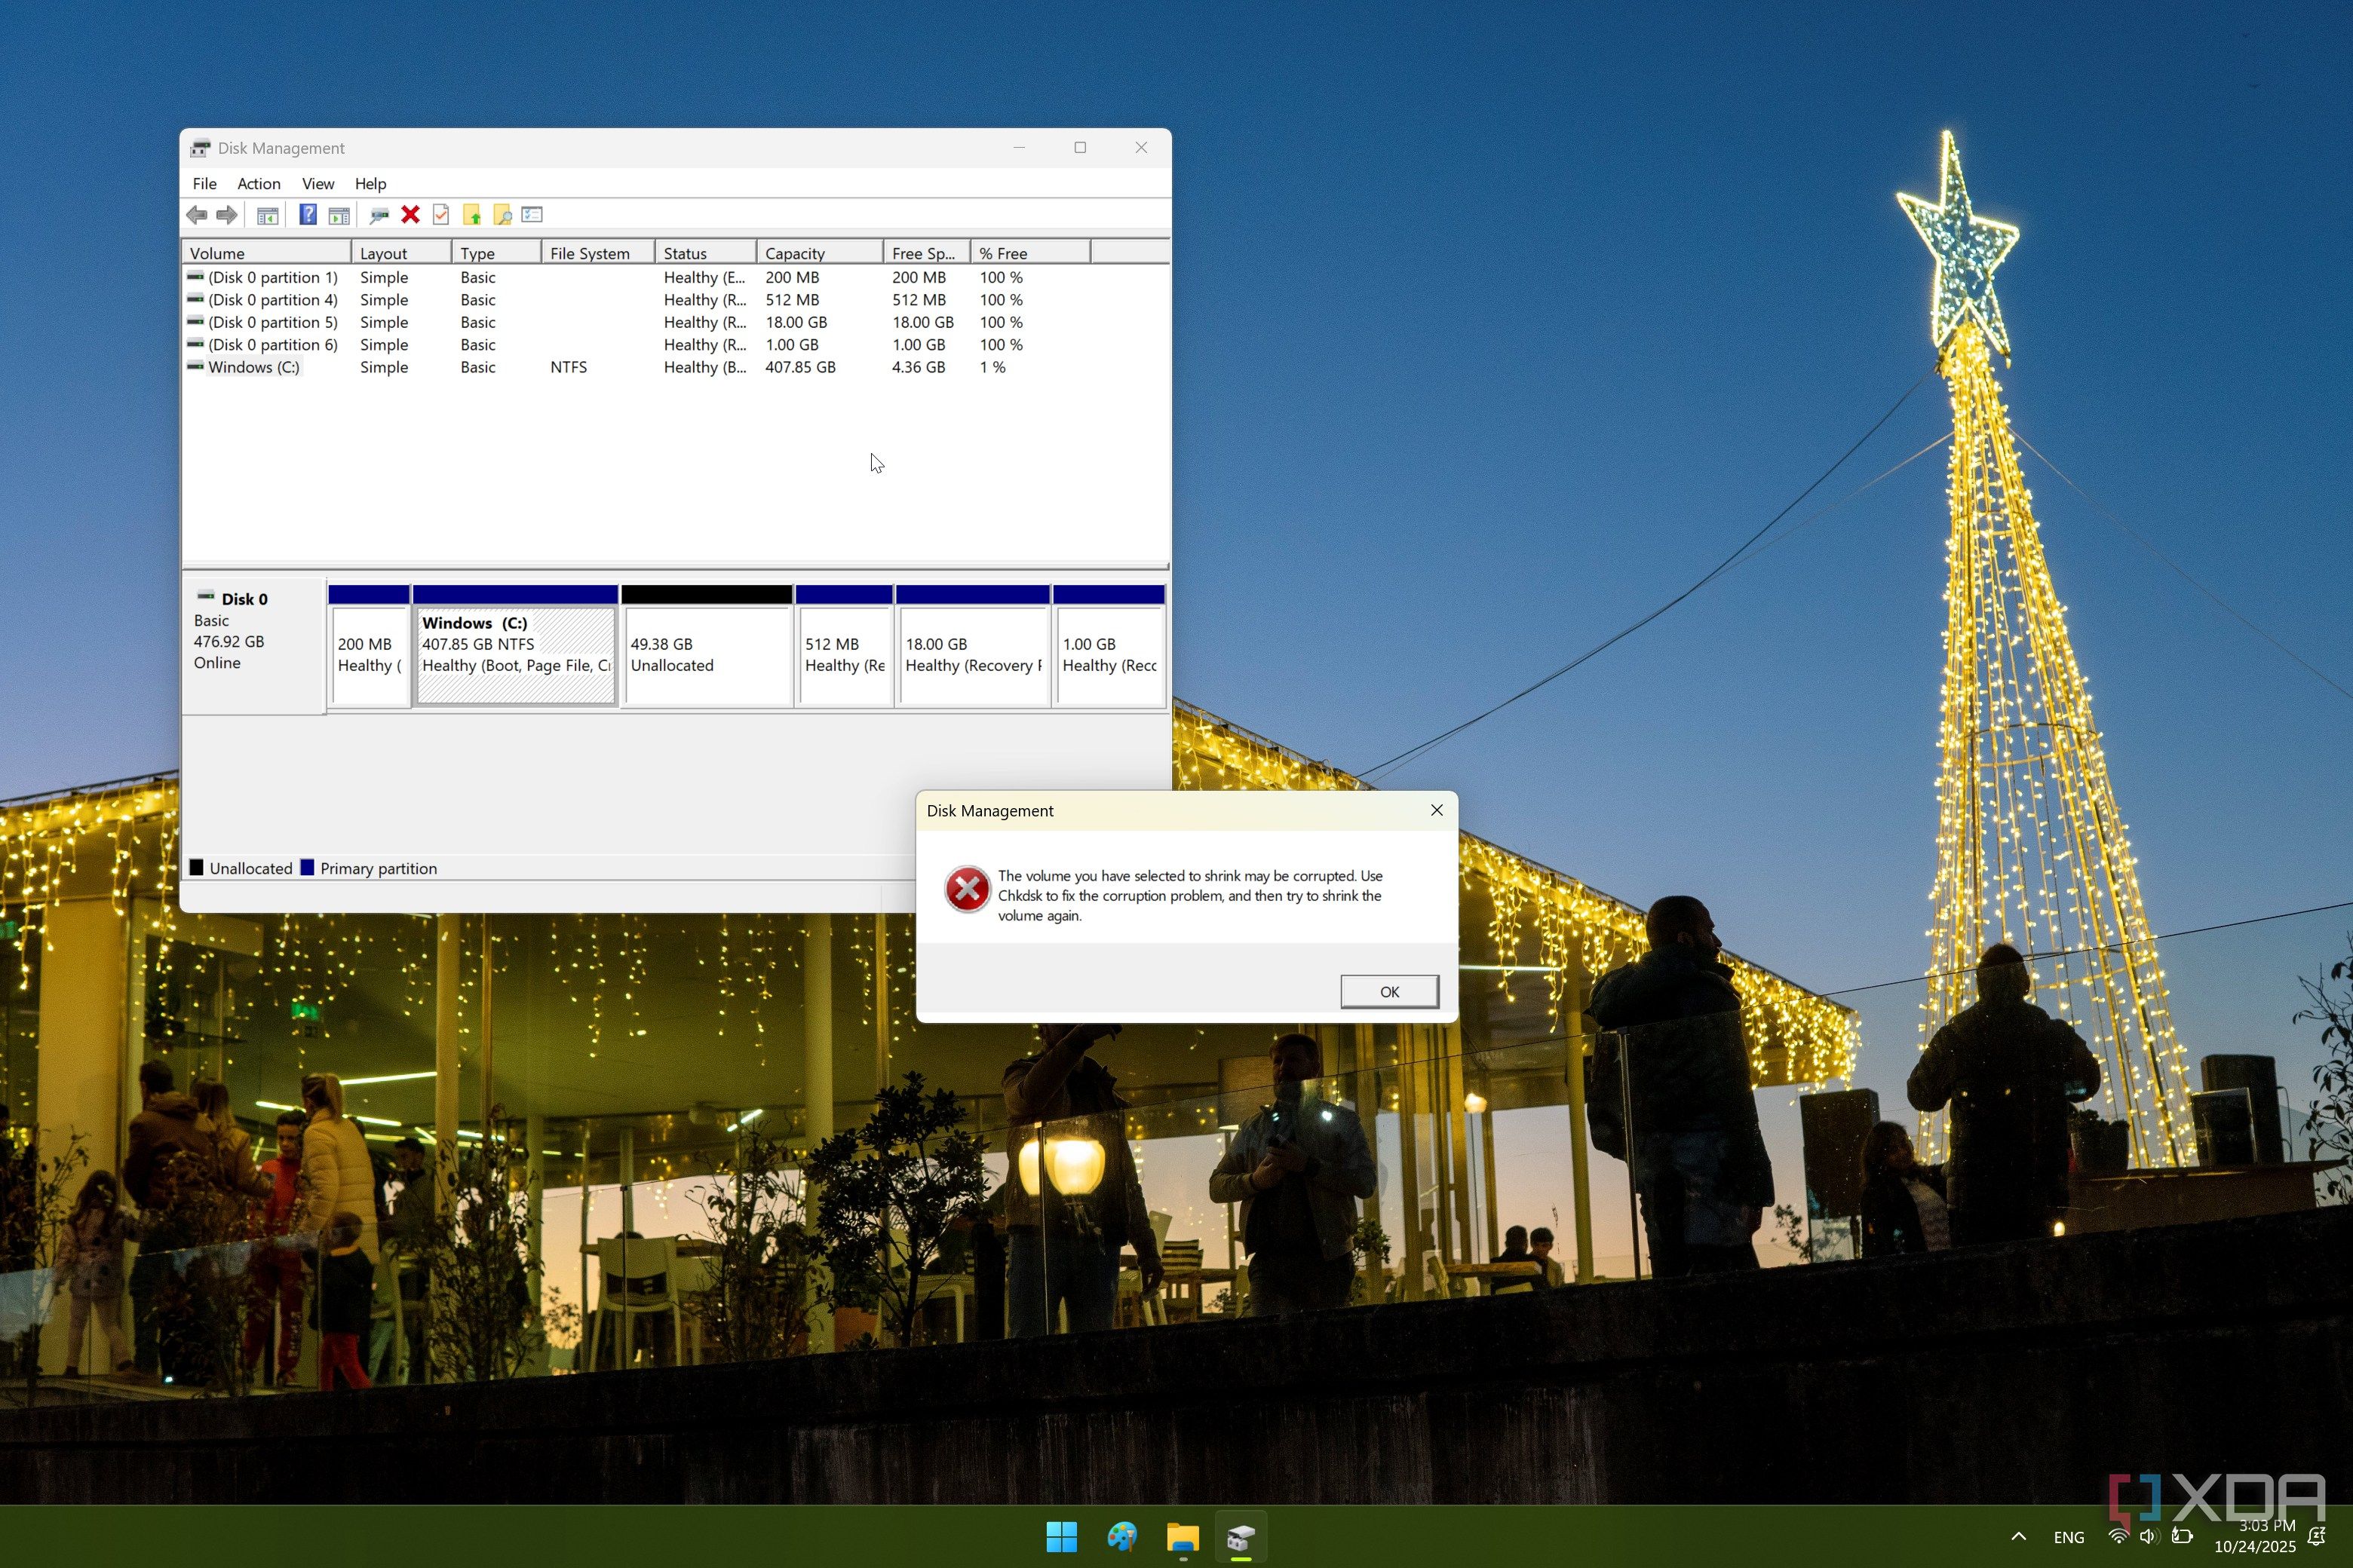Click OK in the corruption error dialog
Viewport: 2353px width, 1568px height.
click(x=1390, y=991)
